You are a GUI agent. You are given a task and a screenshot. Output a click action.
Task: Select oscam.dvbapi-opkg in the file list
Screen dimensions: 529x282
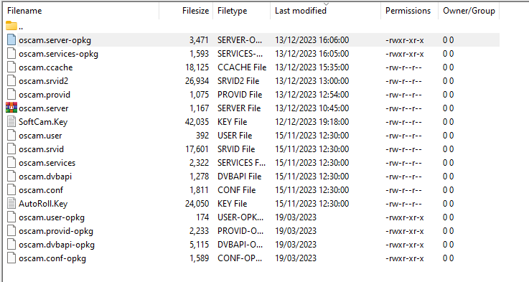coord(57,245)
